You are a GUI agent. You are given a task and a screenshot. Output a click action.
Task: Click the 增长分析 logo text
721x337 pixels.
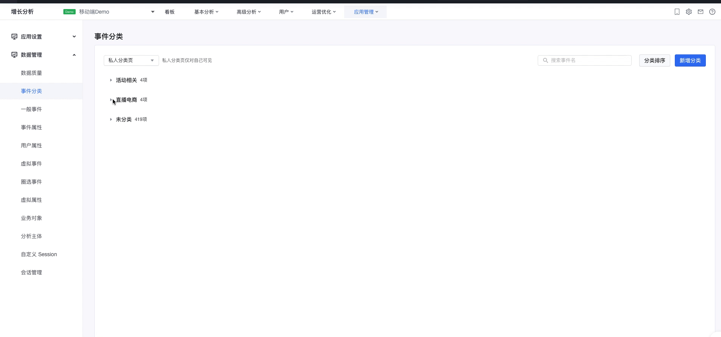pyautogui.click(x=22, y=12)
